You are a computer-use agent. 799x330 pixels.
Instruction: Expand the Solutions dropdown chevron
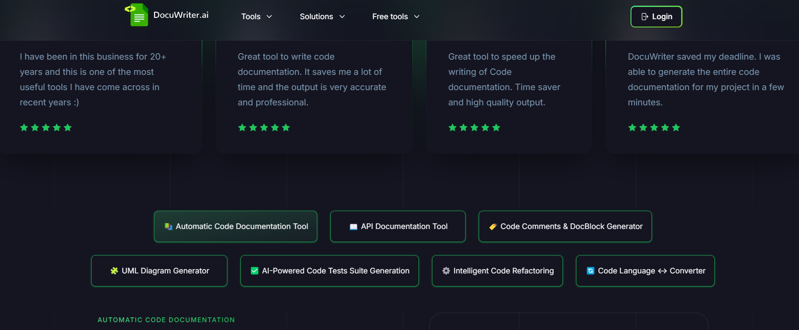[x=342, y=17]
